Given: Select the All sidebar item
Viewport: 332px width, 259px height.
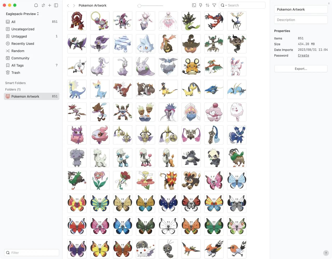Looking at the screenshot, I should pos(32,22).
